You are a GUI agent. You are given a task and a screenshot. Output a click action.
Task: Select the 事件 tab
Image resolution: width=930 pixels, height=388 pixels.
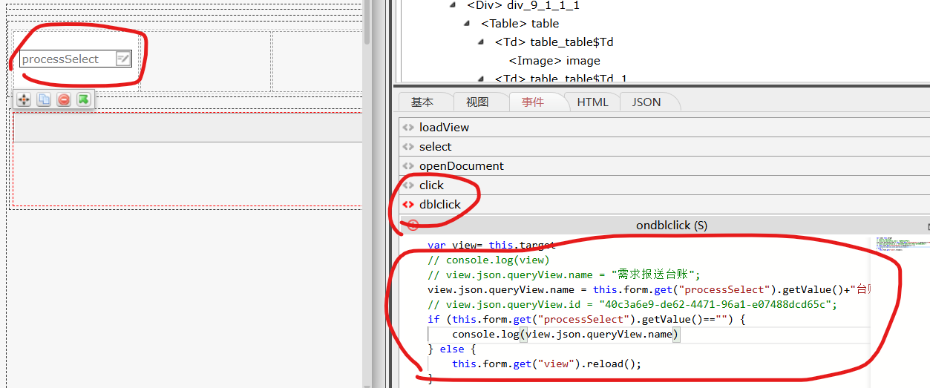pos(533,102)
